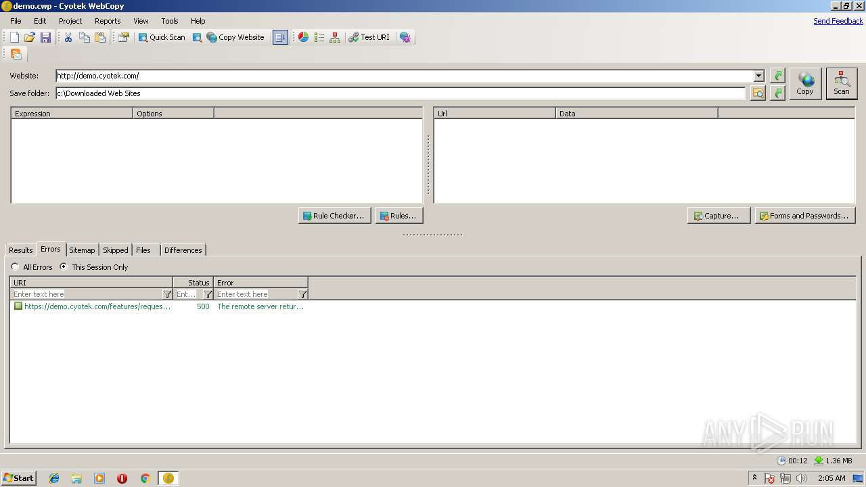Screen dimensions: 866x487
Task: Toggle the highlighted panel layout toolbar button
Action: (x=280, y=37)
